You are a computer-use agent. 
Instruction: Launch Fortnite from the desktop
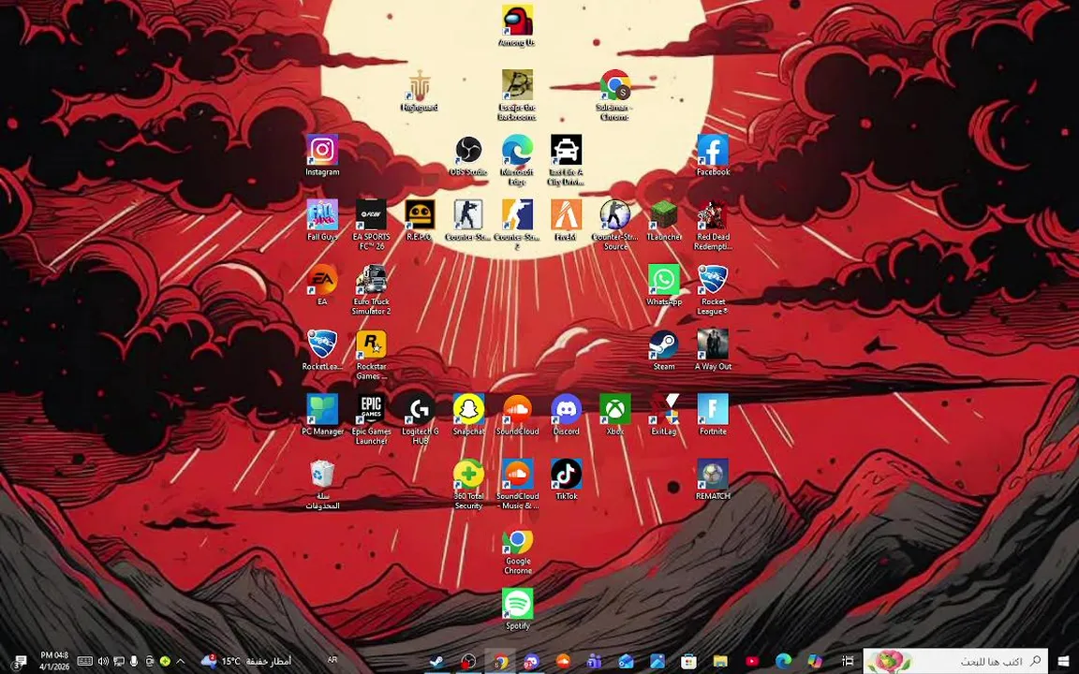coord(713,415)
